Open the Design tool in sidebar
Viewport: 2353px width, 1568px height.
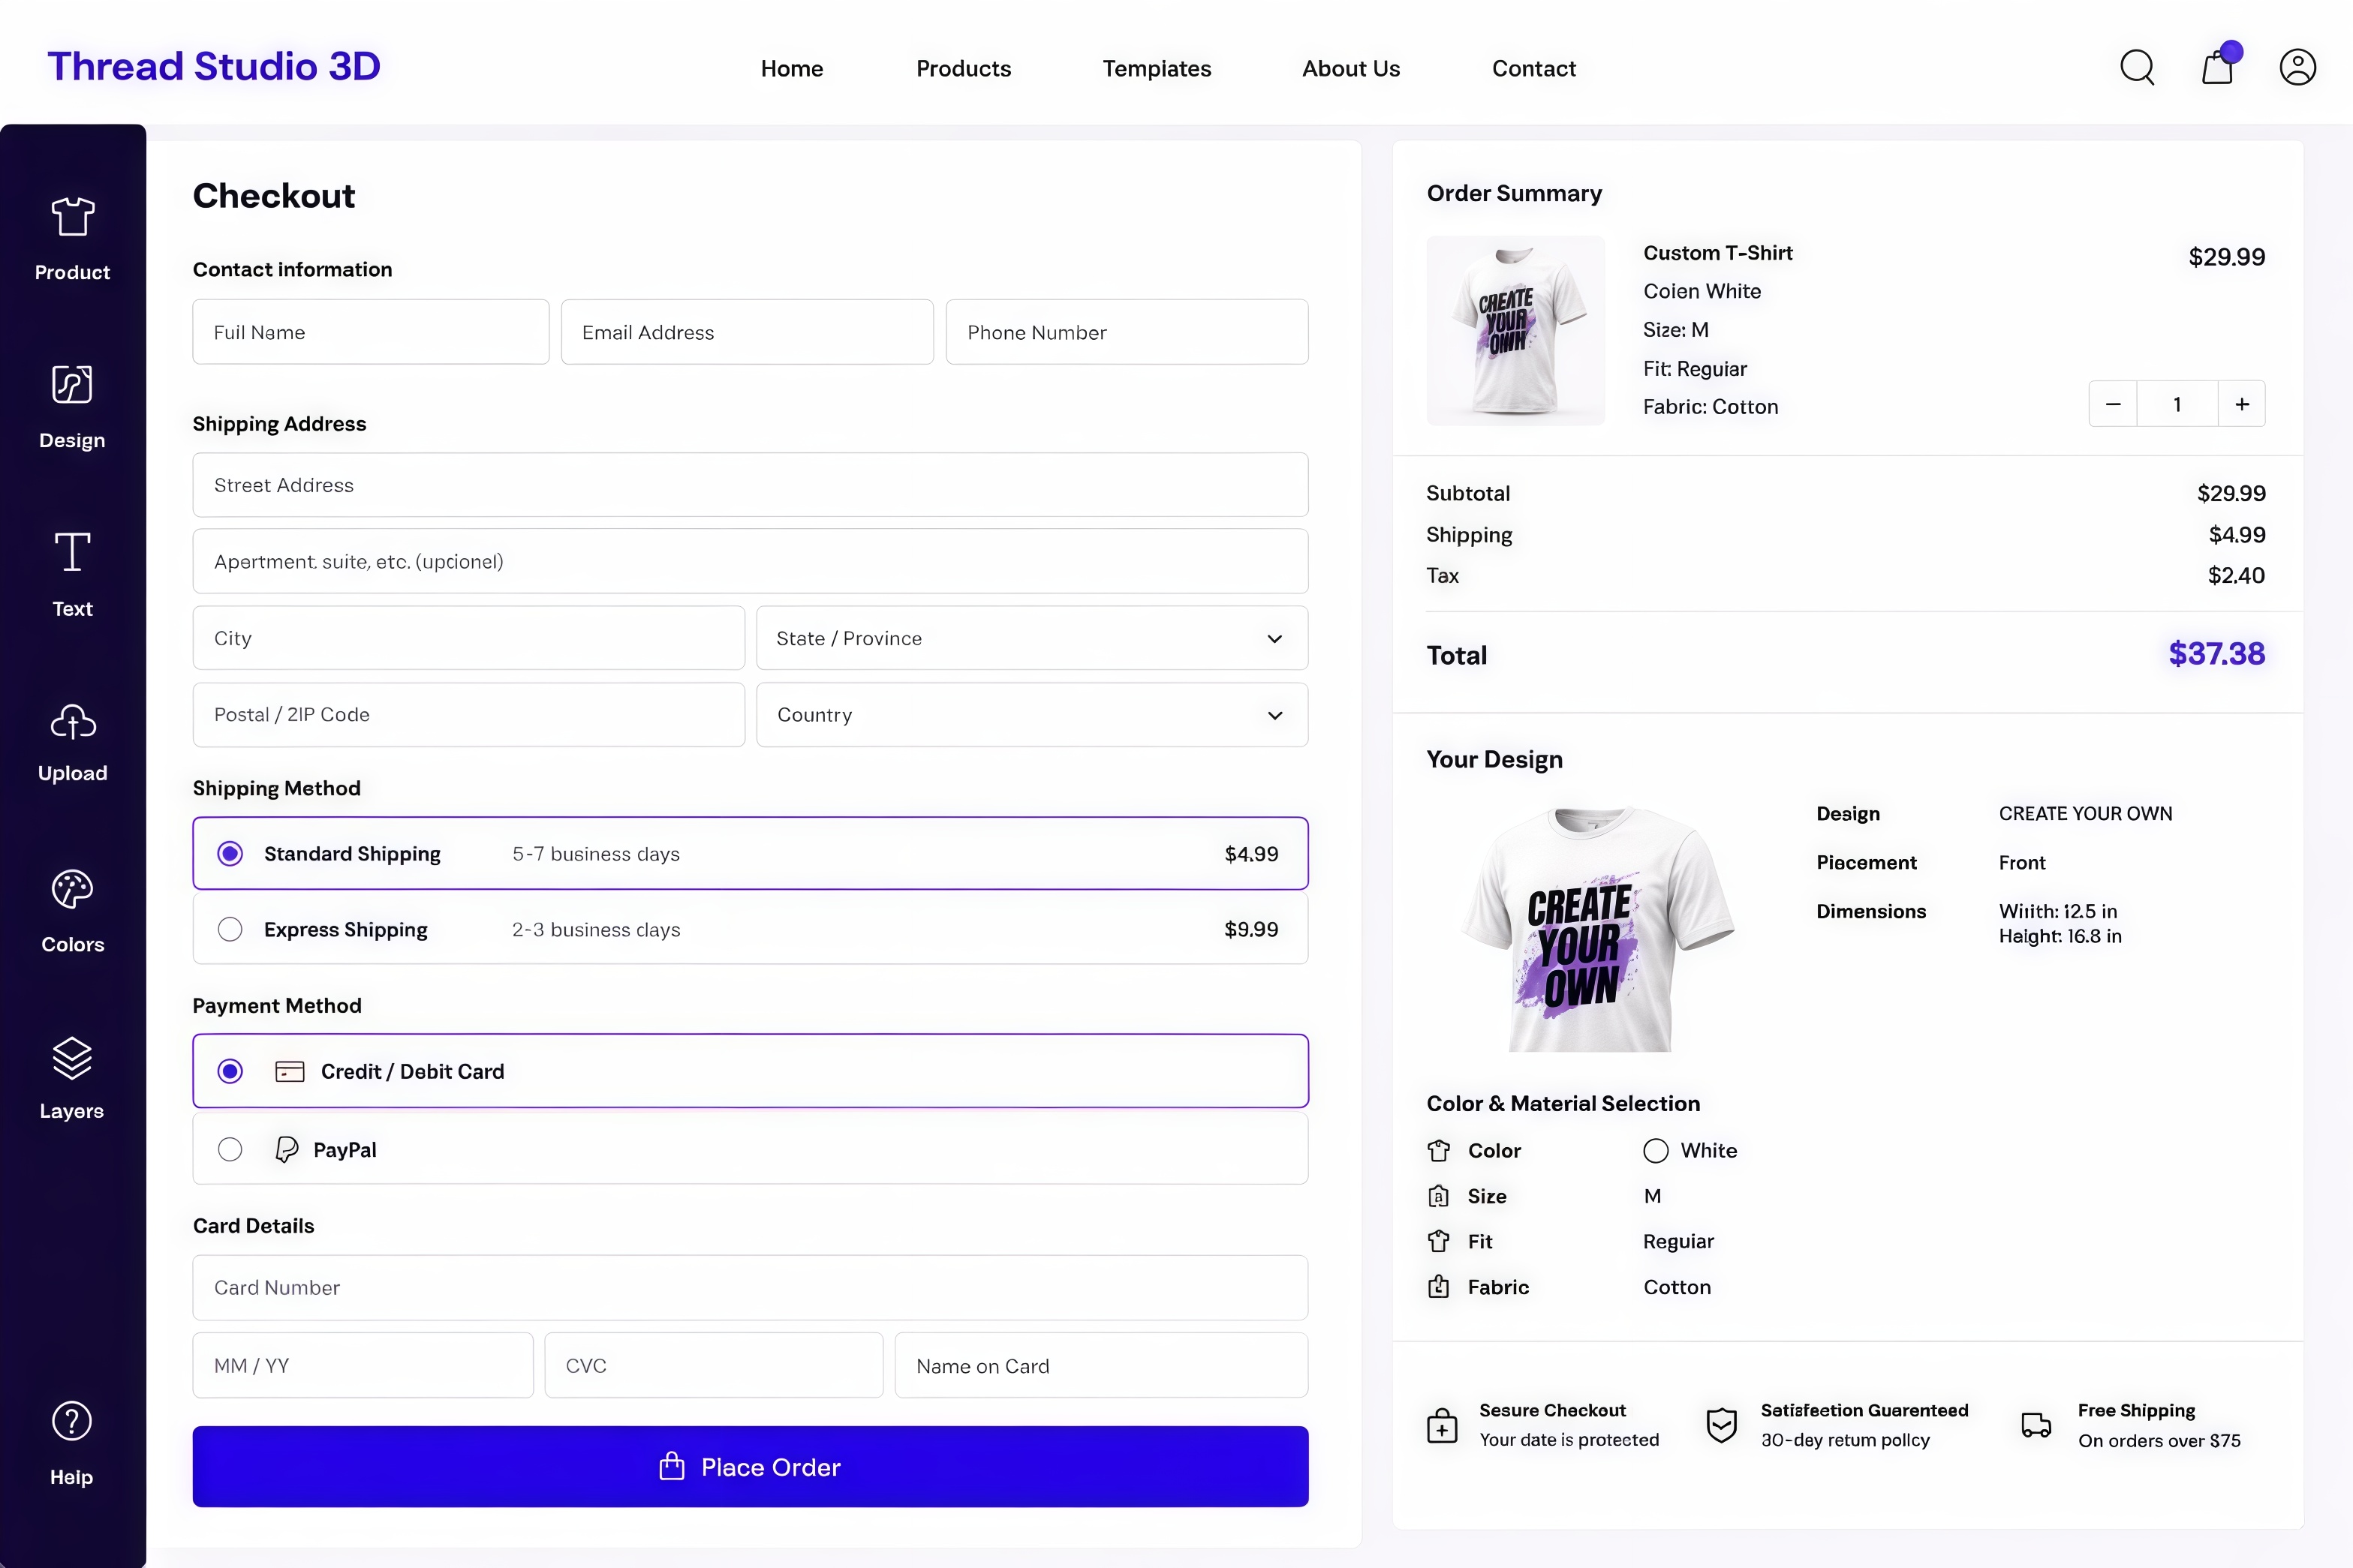click(72, 407)
